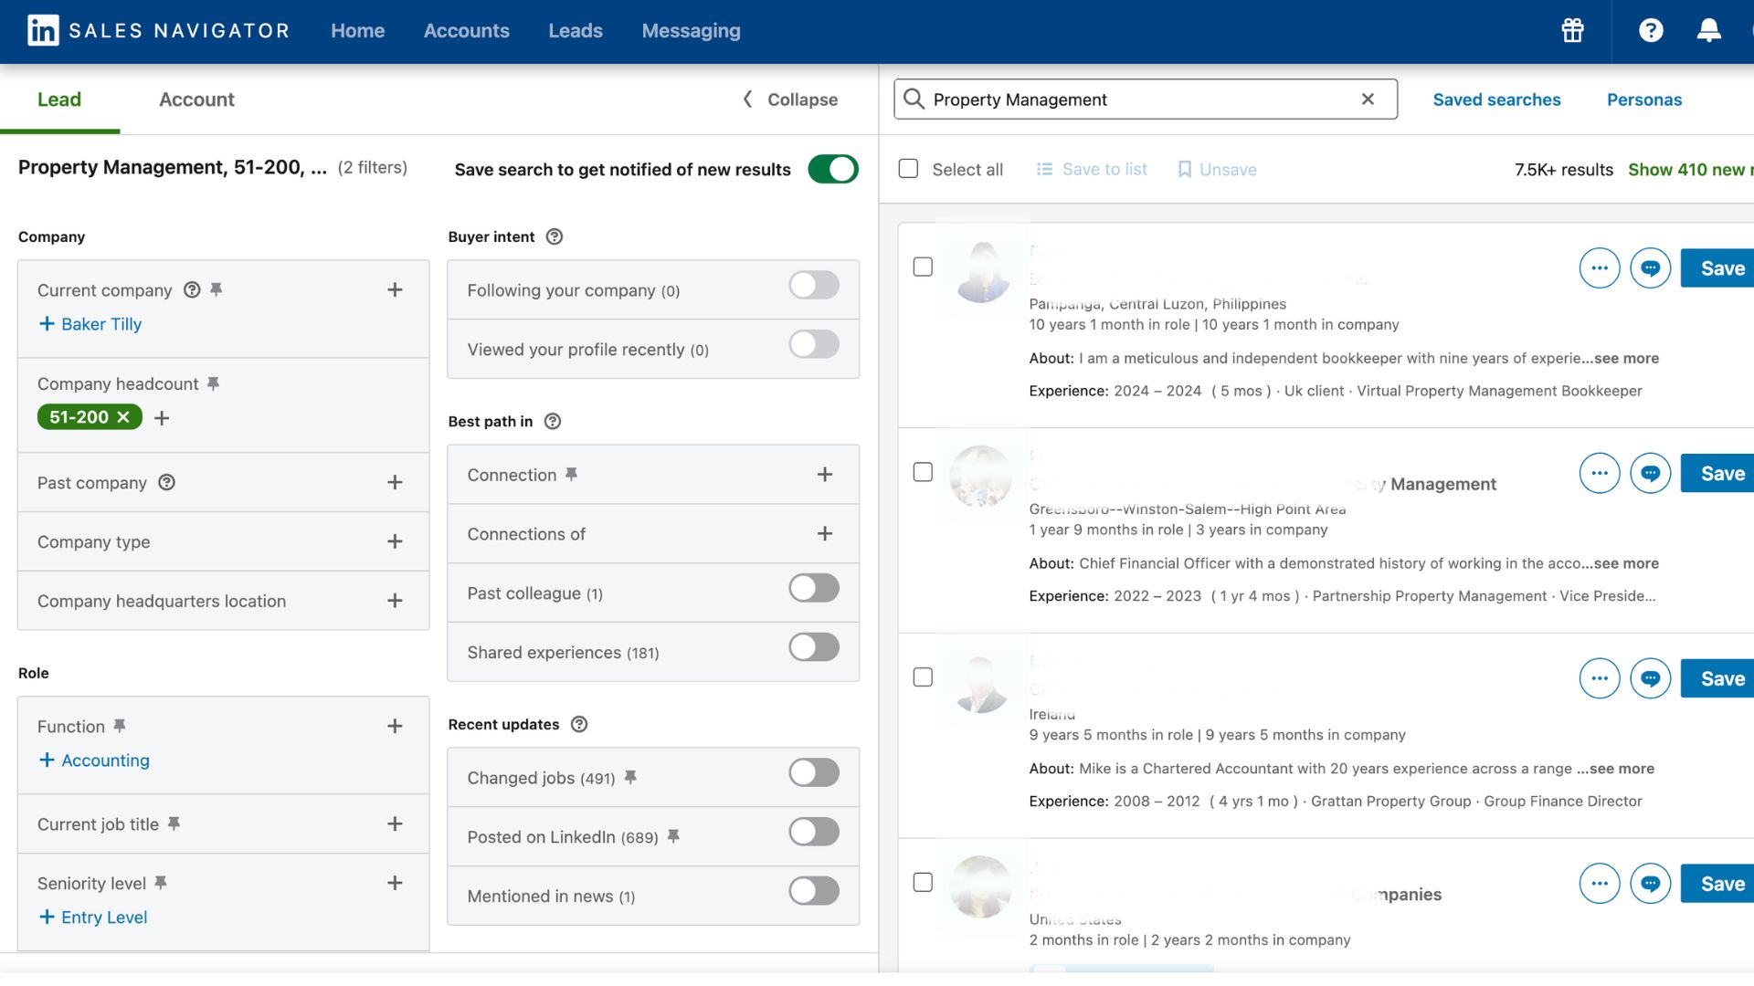Click pin icon beside Function filter
The height and width of the screenshot is (986, 1754).
pos(120,726)
